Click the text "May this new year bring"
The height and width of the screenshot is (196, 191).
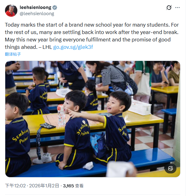pos(31,40)
